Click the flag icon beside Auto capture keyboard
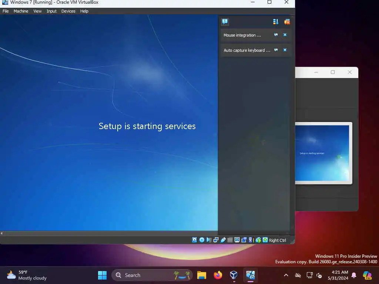Screen dimensions: 379x284 (276, 50)
